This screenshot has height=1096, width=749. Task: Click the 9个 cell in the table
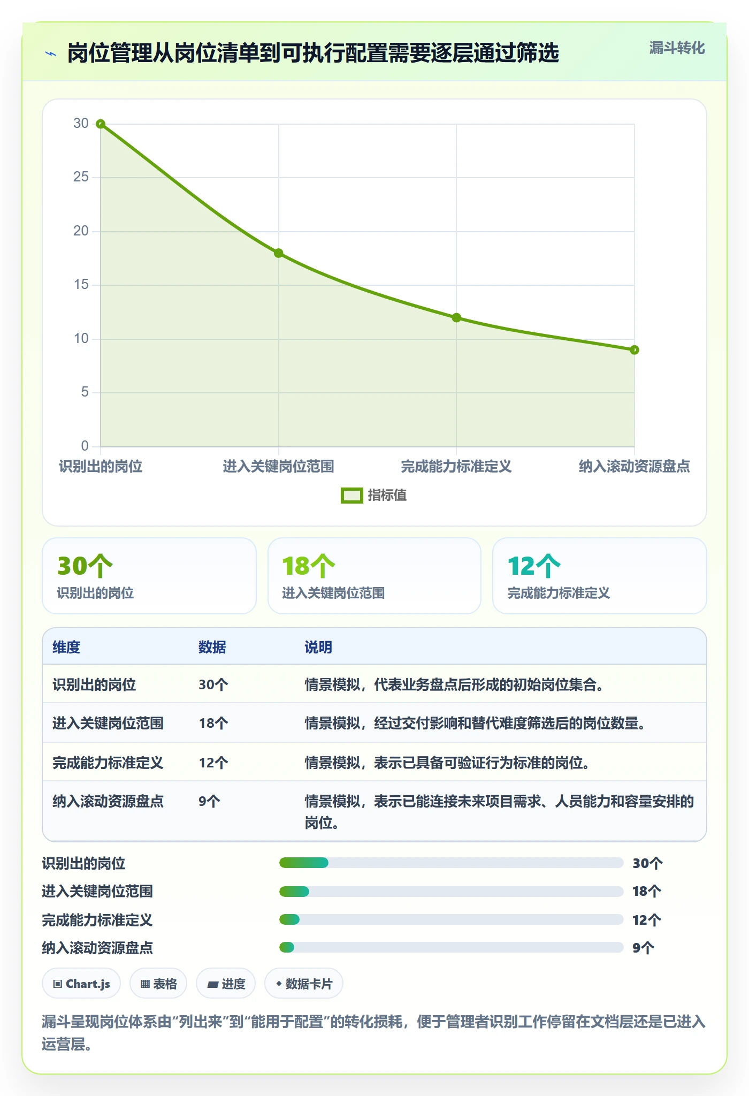pyautogui.click(x=209, y=801)
